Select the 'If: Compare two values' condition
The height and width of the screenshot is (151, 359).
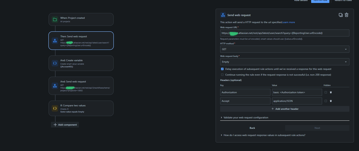[x=81, y=108]
